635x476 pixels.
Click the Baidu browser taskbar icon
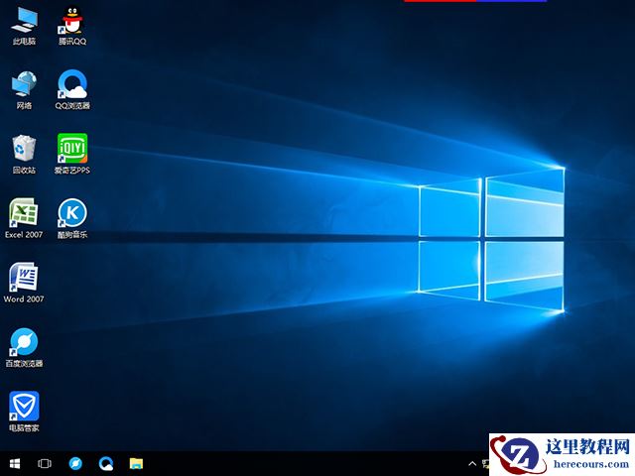pos(75,463)
